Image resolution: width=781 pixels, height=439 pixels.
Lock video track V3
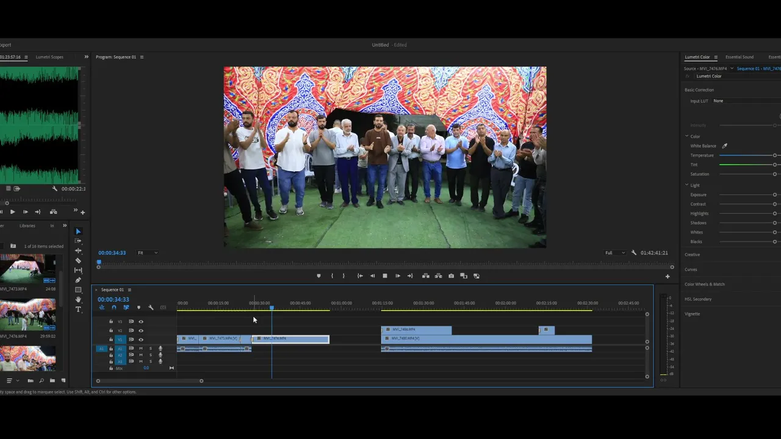pos(111,321)
